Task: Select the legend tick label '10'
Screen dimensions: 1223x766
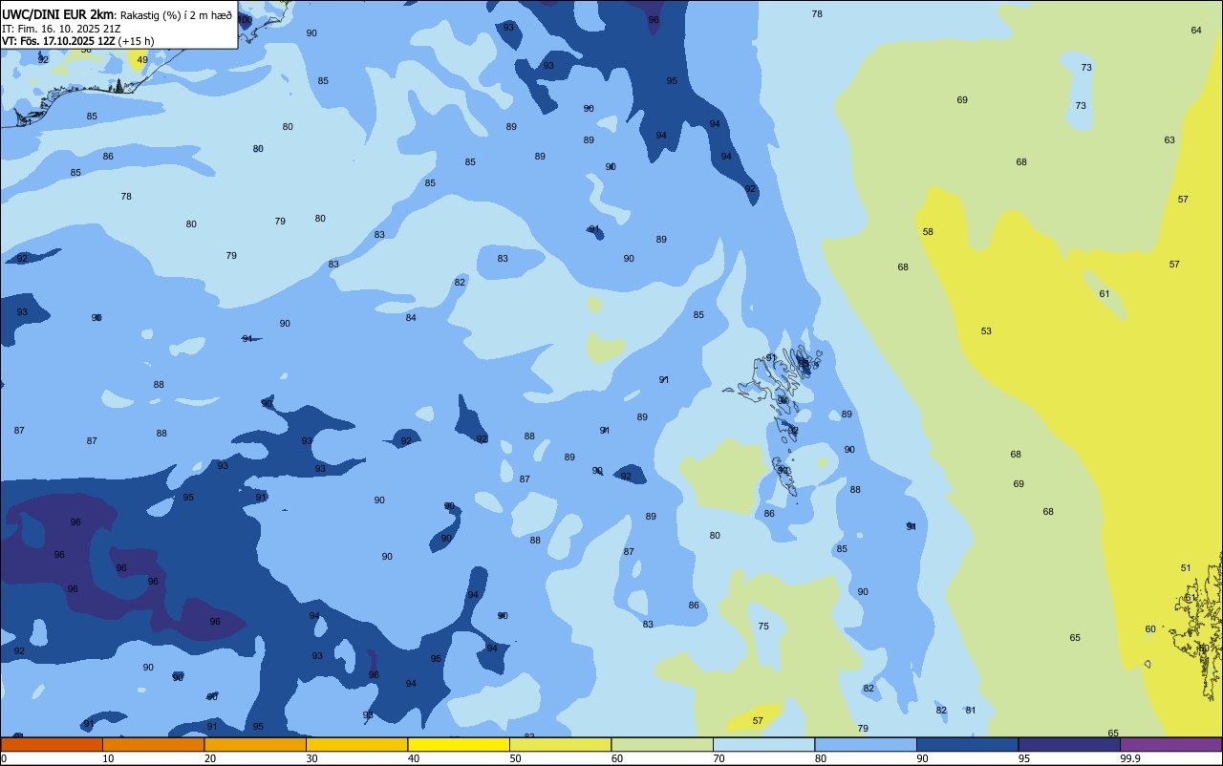Action: coord(108,758)
